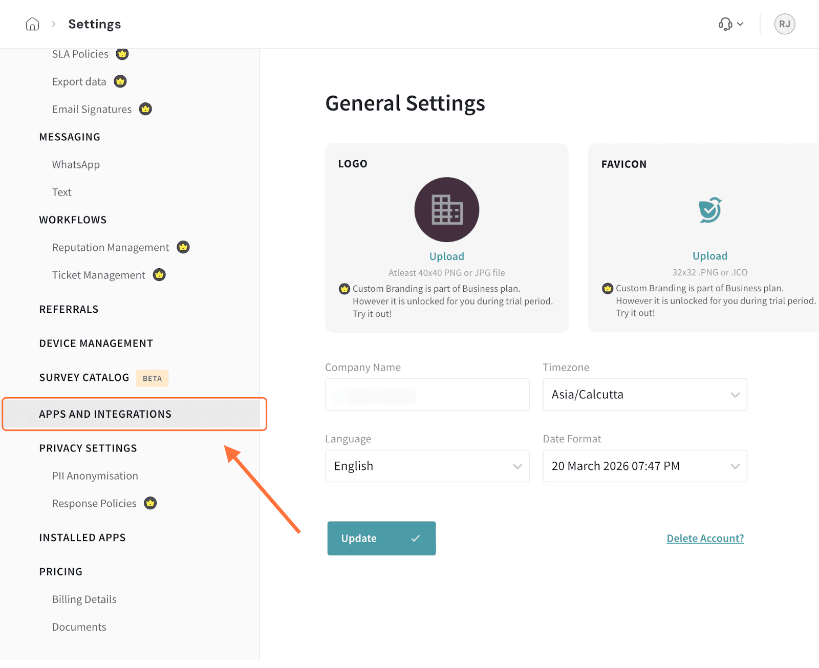Open PII Anonymisation settings

95,476
